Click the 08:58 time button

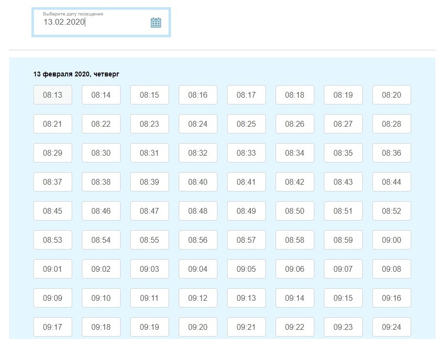pos(295,240)
